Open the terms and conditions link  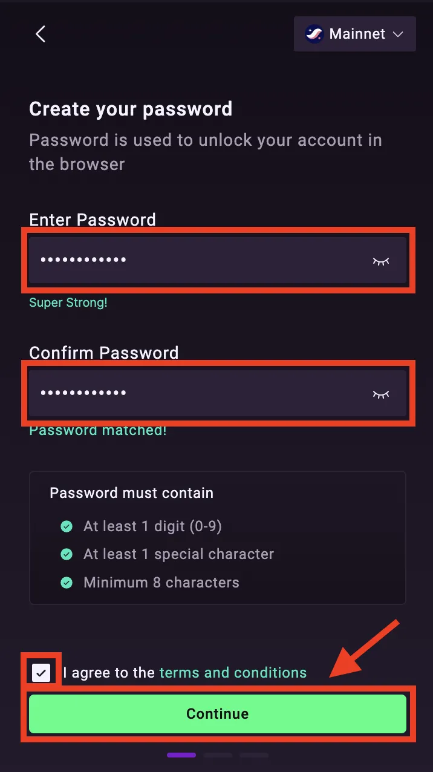tap(233, 672)
